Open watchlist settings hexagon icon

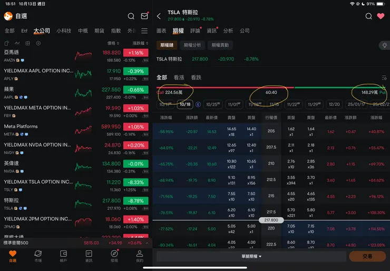(38, 43)
